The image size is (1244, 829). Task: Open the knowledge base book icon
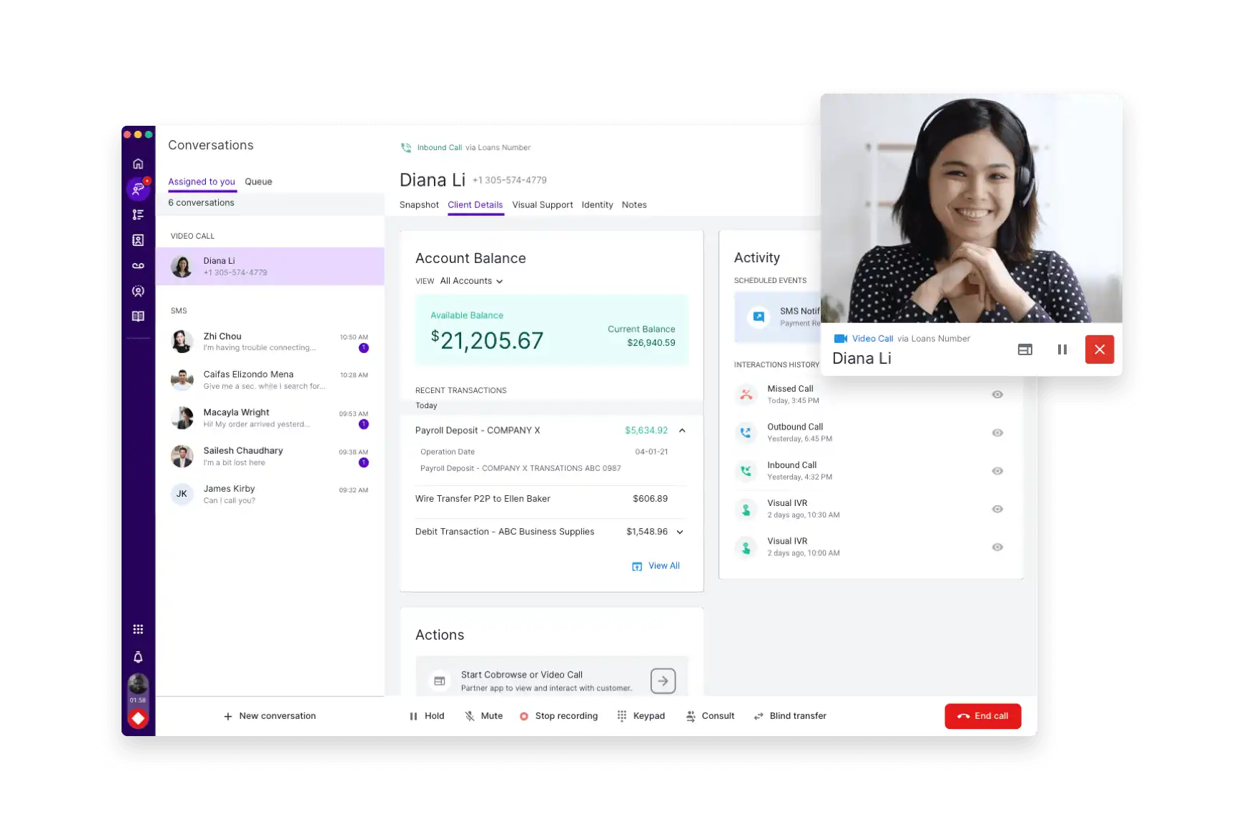click(138, 317)
